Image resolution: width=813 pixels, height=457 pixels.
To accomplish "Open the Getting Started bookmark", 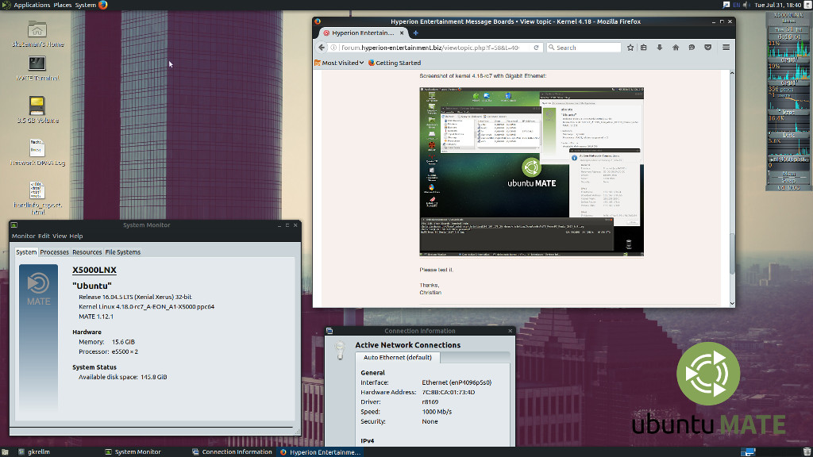I will [x=394, y=63].
